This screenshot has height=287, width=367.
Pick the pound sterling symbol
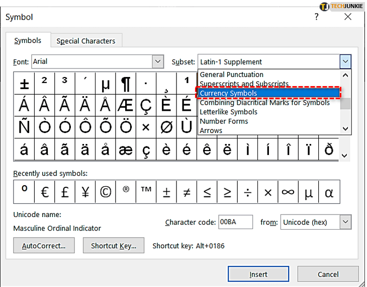pyautogui.click(x=64, y=192)
